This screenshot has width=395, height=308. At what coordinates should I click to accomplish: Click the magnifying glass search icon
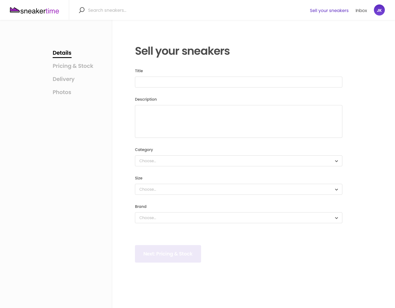click(x=81, y=10)
